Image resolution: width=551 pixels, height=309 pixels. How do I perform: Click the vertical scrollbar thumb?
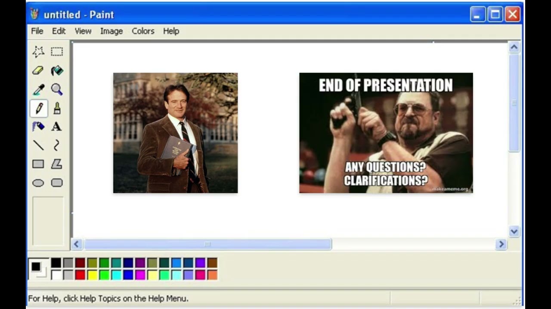pos(514,103)
